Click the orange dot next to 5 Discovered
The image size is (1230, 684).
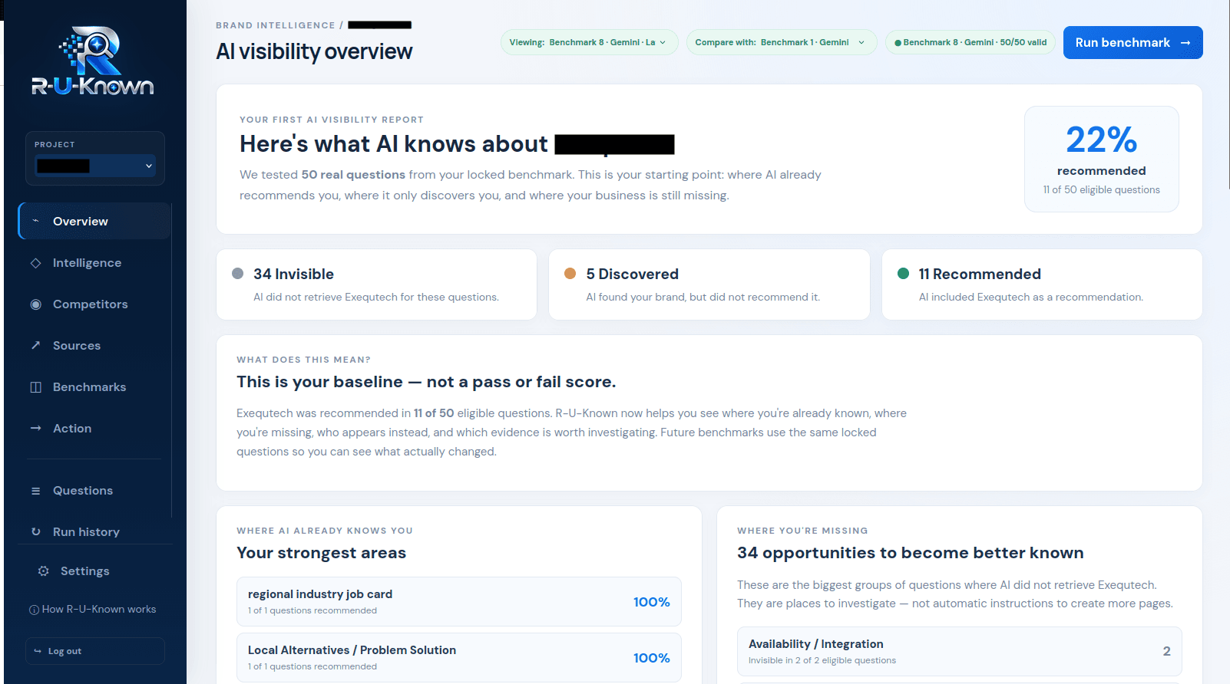tap(570, 274)
